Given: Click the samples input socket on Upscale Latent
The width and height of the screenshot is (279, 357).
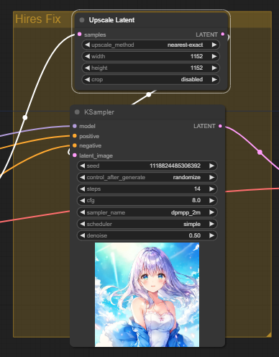Looking at the screenshot, I should pos(79,35).
